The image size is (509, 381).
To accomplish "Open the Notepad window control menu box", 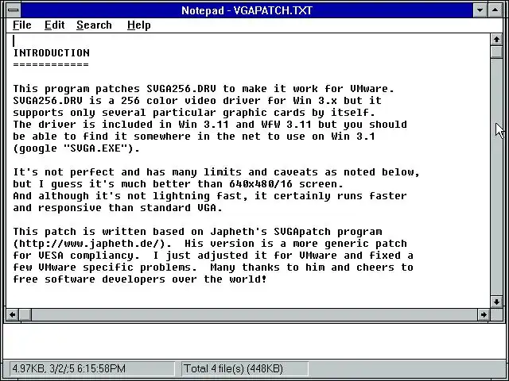I will [14, 10].
